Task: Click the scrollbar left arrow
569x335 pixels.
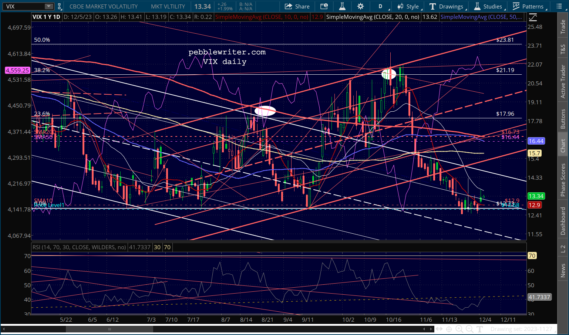Action: point(3,329)
